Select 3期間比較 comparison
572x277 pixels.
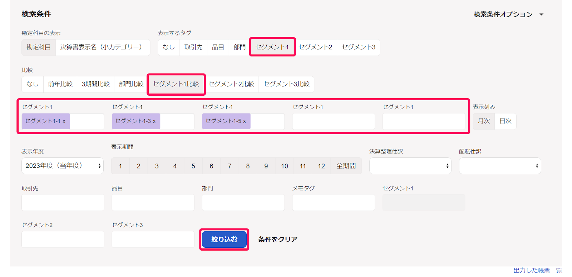(x=96, y=84)
